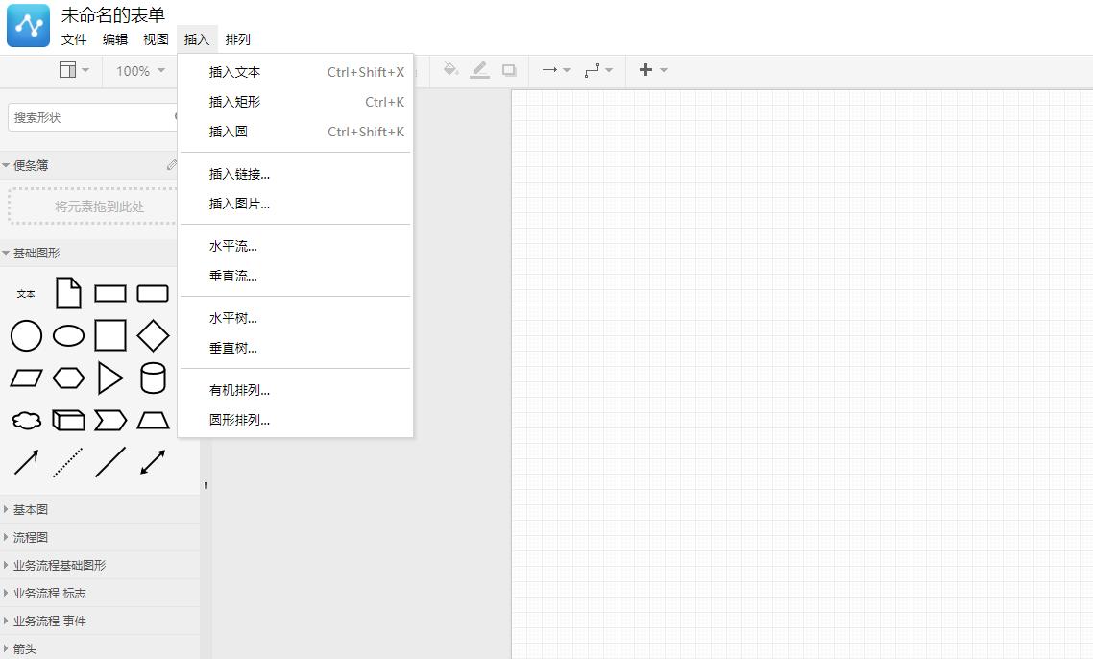Choose the circle shape

pyautogui.click(x=27, y=335)
